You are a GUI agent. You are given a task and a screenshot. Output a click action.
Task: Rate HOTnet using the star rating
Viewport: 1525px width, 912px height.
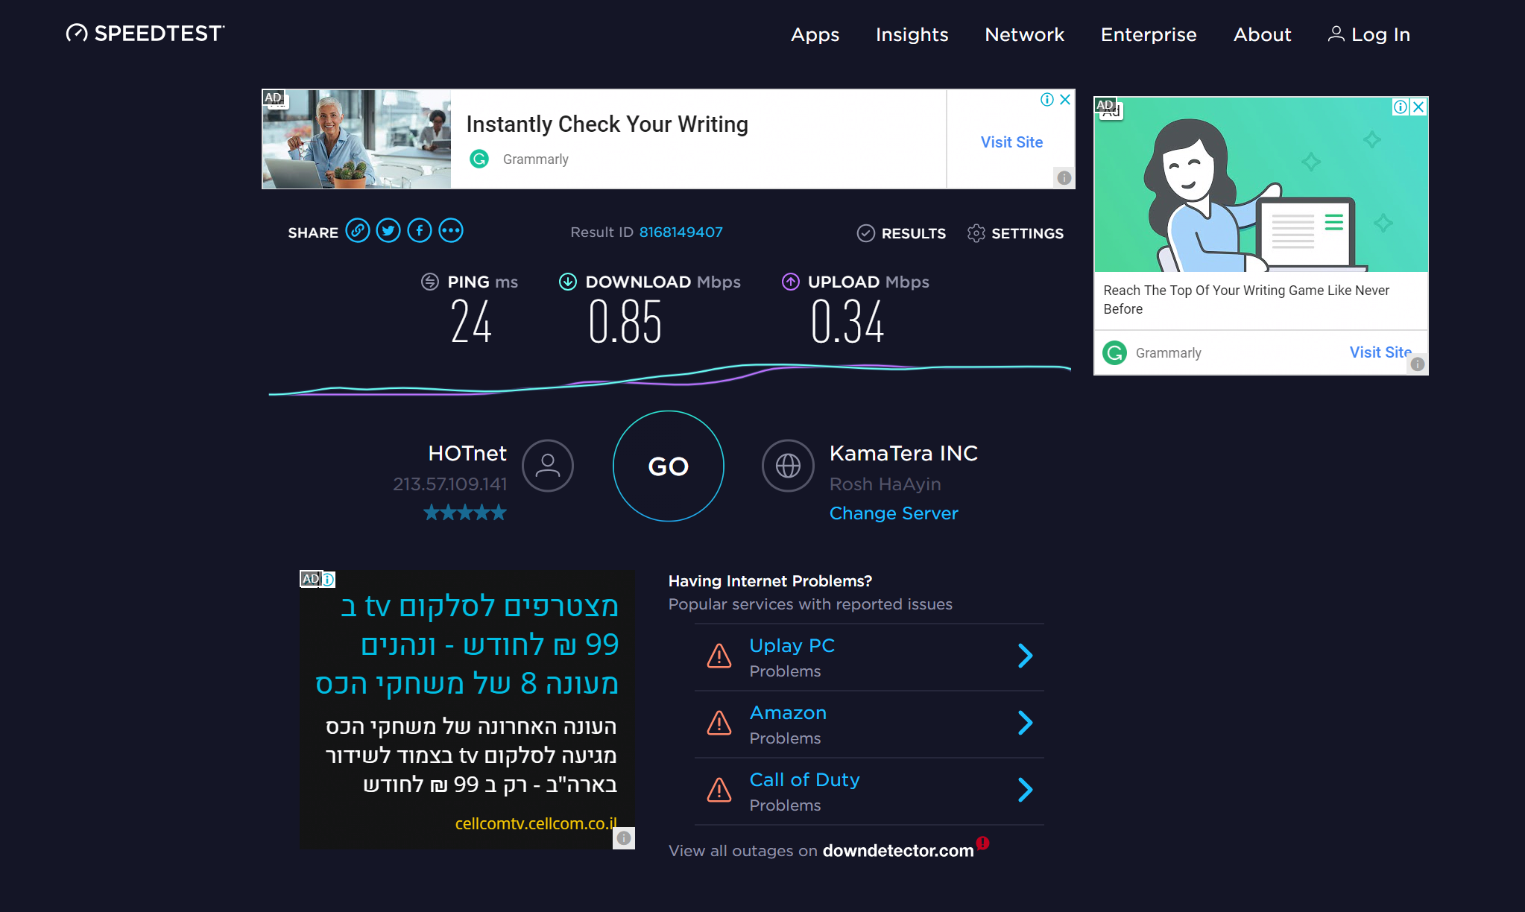(465, 513)
